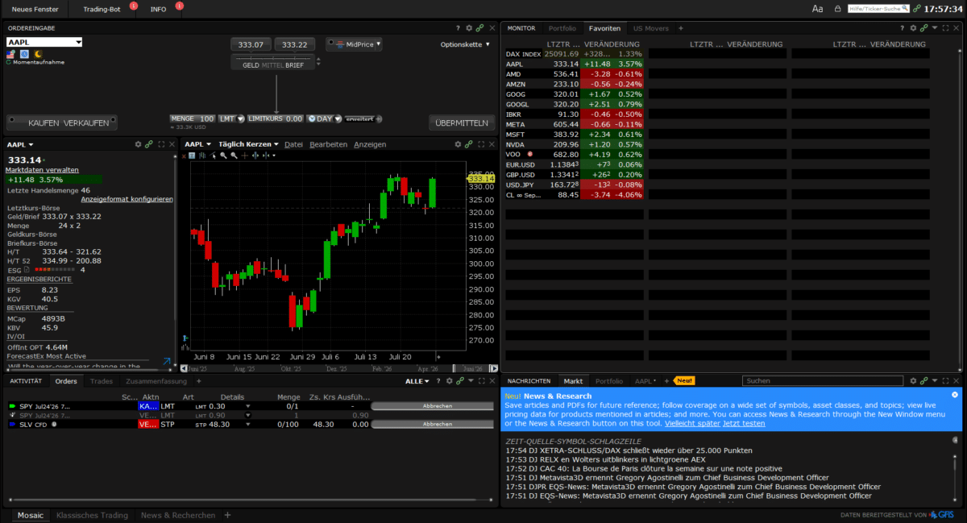
Task: Toggle the KAUFEN side of order button
Action: [44, 123]
